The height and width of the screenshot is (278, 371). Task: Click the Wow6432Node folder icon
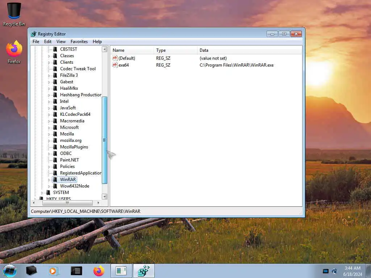pyautogui.click(x=55, y=186)
